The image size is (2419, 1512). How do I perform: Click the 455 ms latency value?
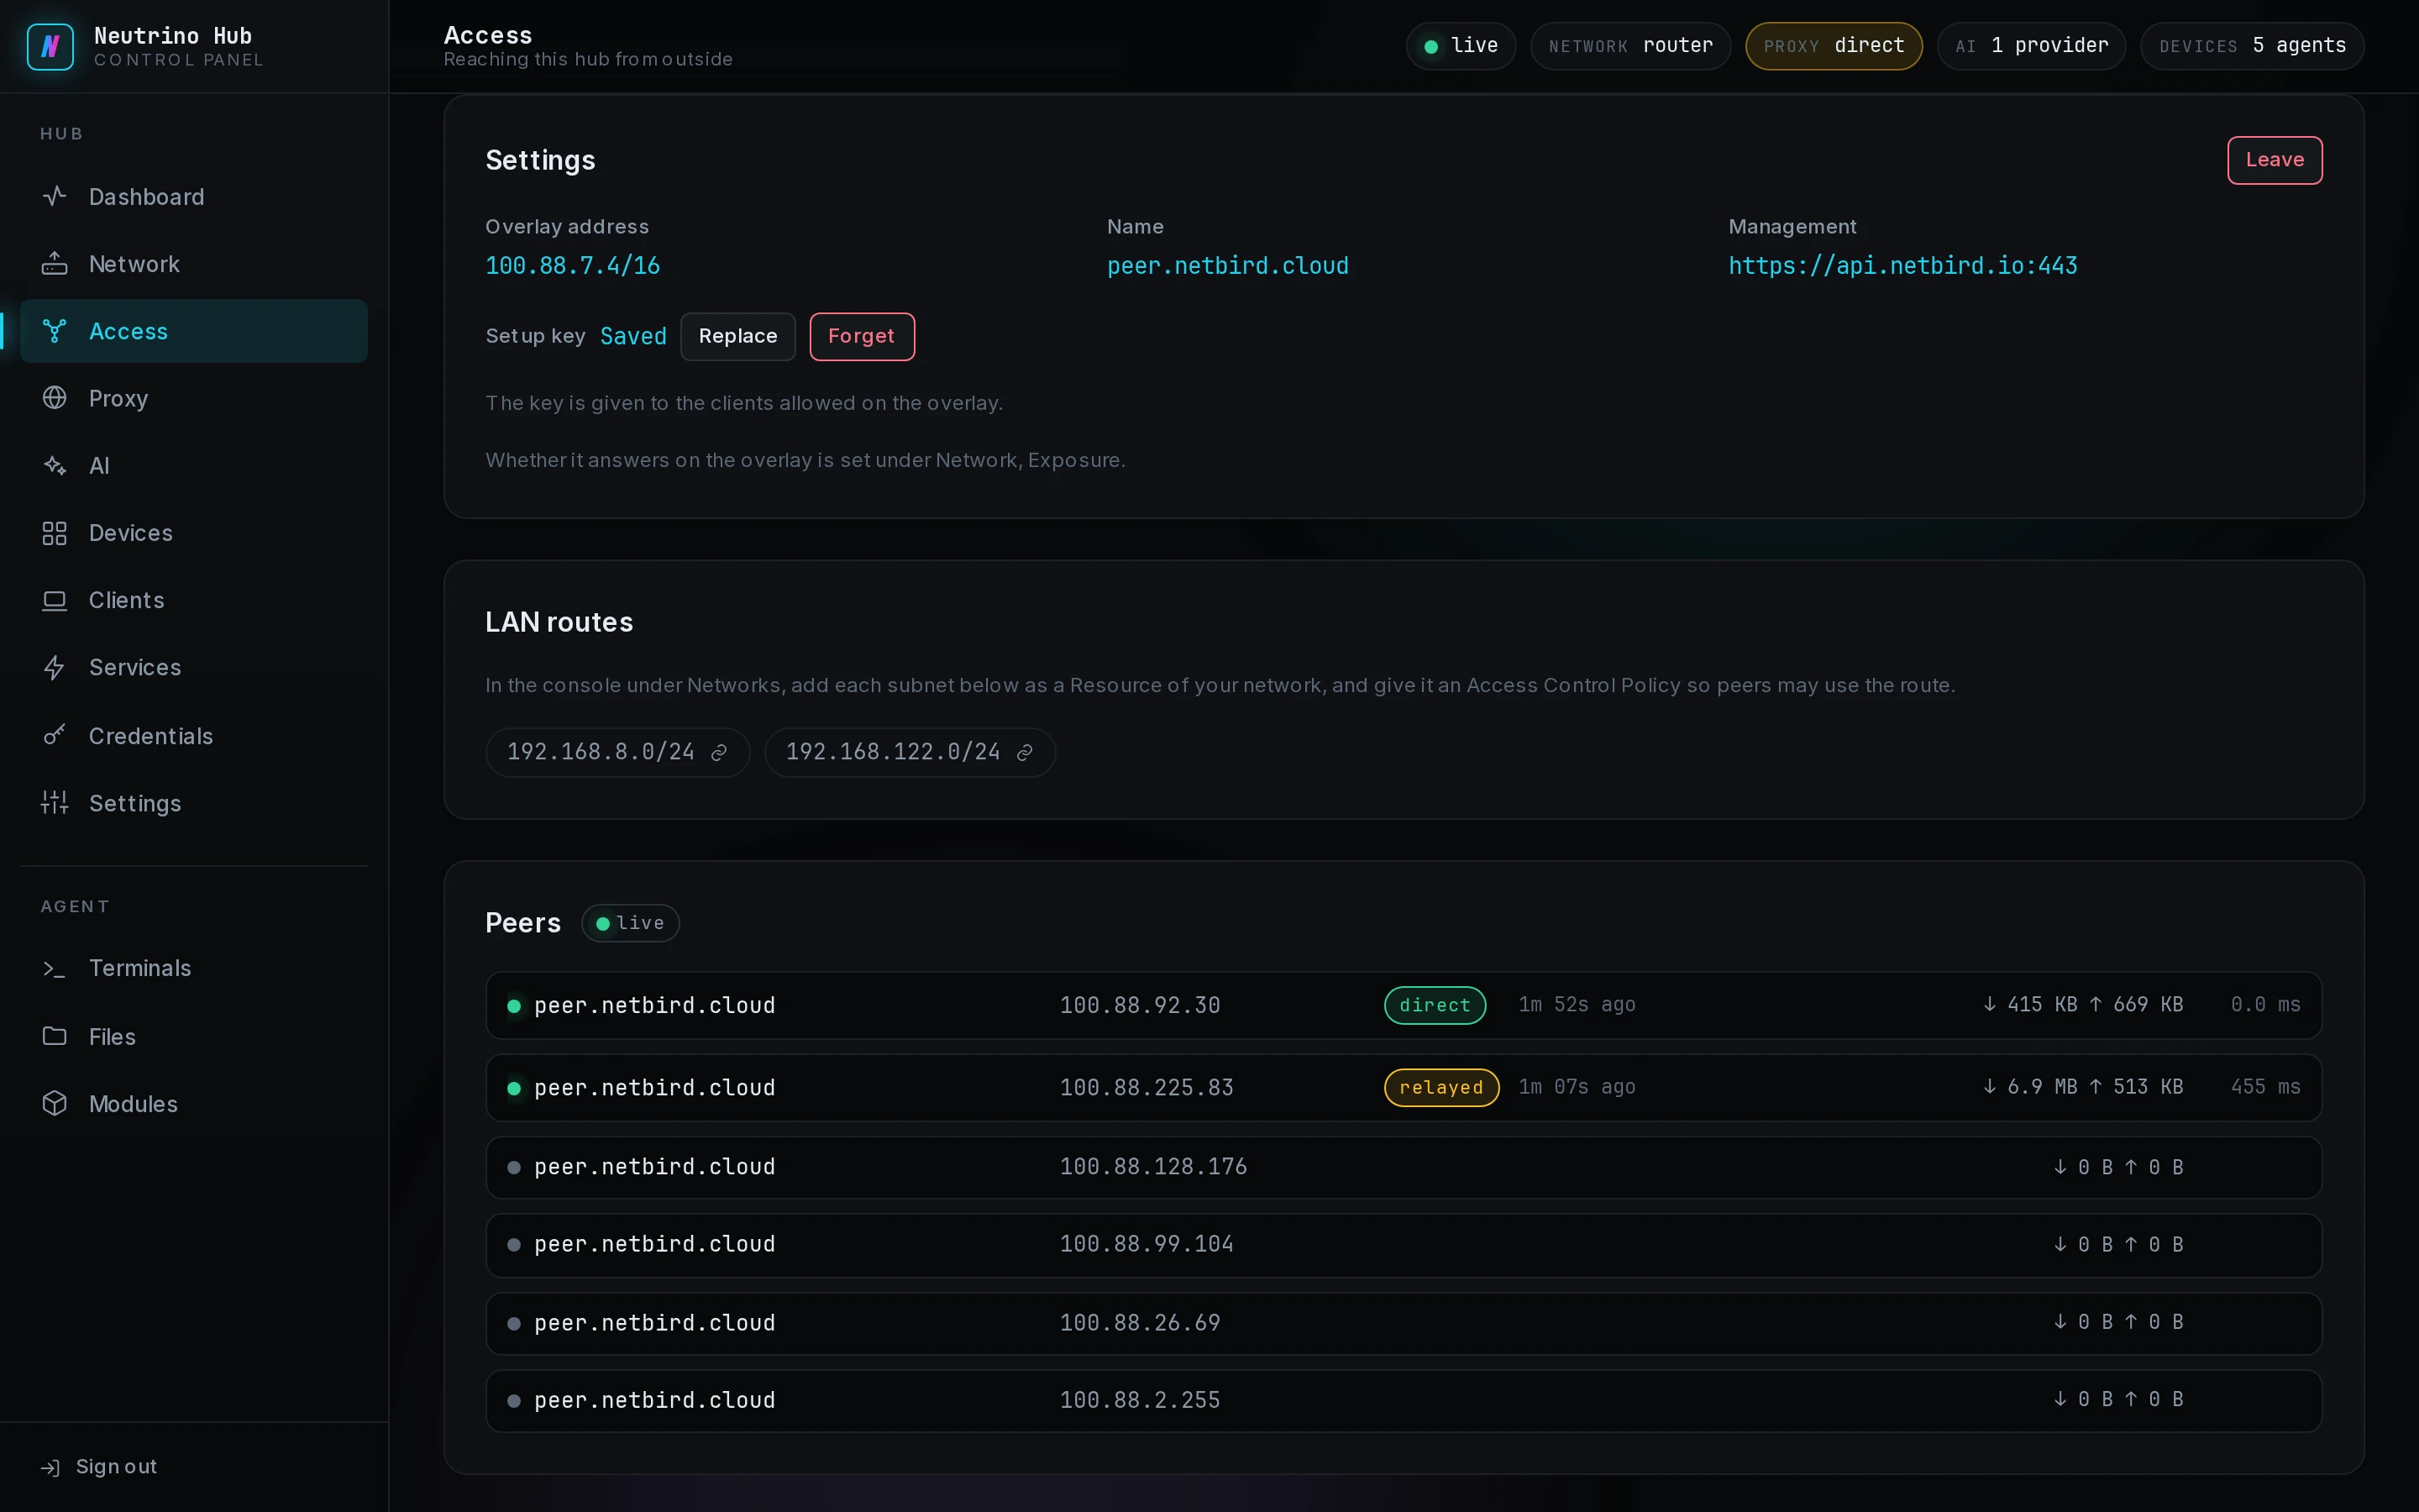tap(2265, 1087)
